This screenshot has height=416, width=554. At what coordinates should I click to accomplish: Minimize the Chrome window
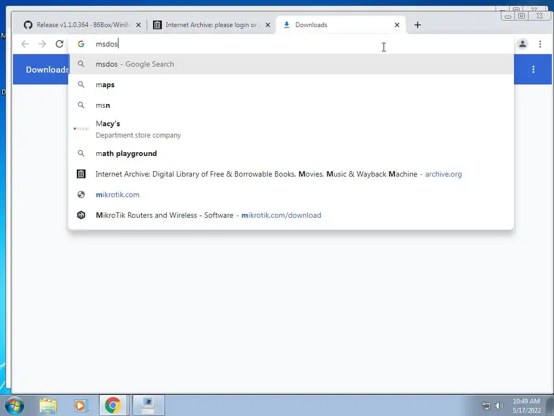[508, 16]
